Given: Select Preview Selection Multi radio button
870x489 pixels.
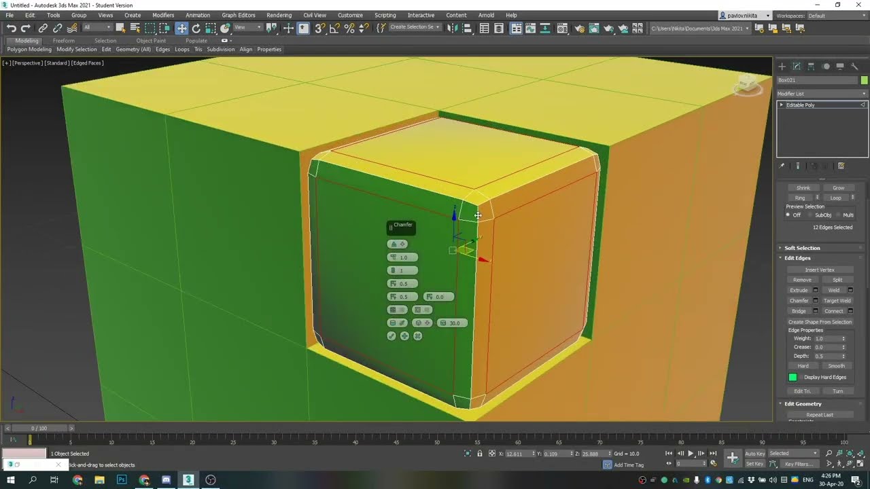Looking at the screenshot, I should (838, 215).
